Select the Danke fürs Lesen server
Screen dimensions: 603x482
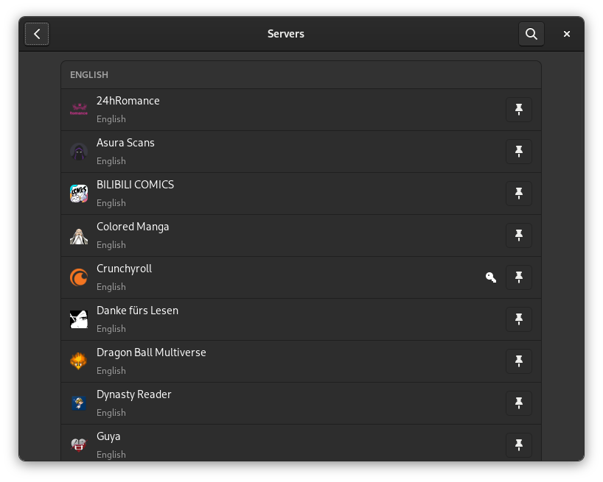(280, 319)
